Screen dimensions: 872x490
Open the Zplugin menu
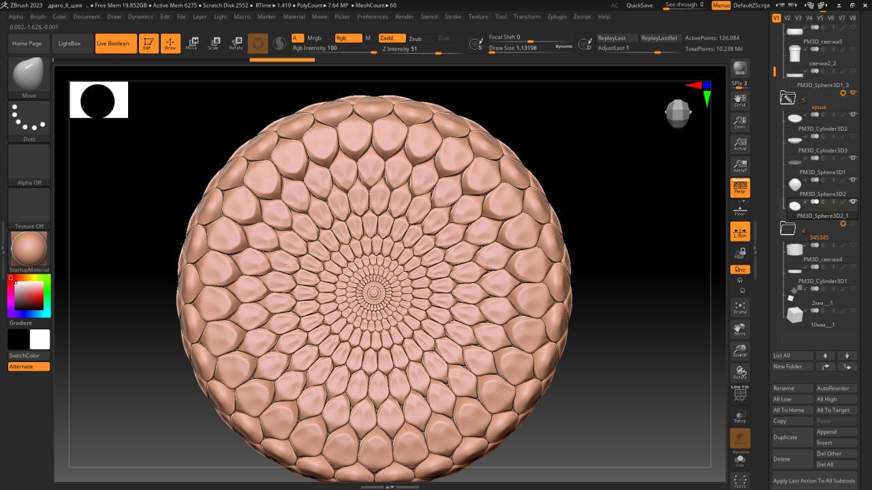557,16
